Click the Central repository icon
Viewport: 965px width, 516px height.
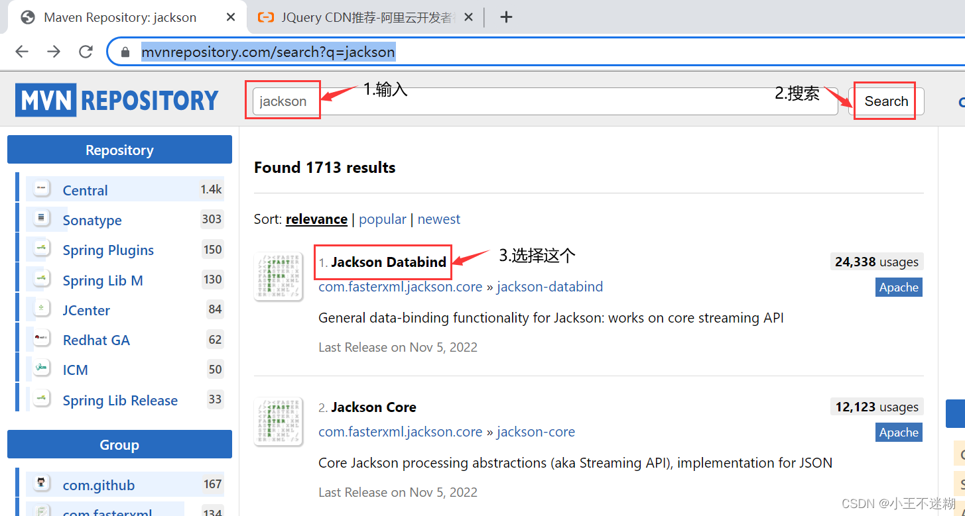click(x=42, y=189)
